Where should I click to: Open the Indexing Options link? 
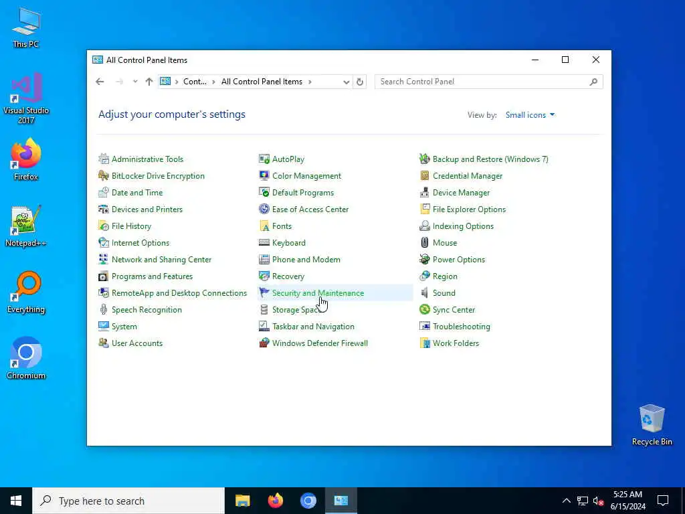pyautogui.click(x=463, y=226)
